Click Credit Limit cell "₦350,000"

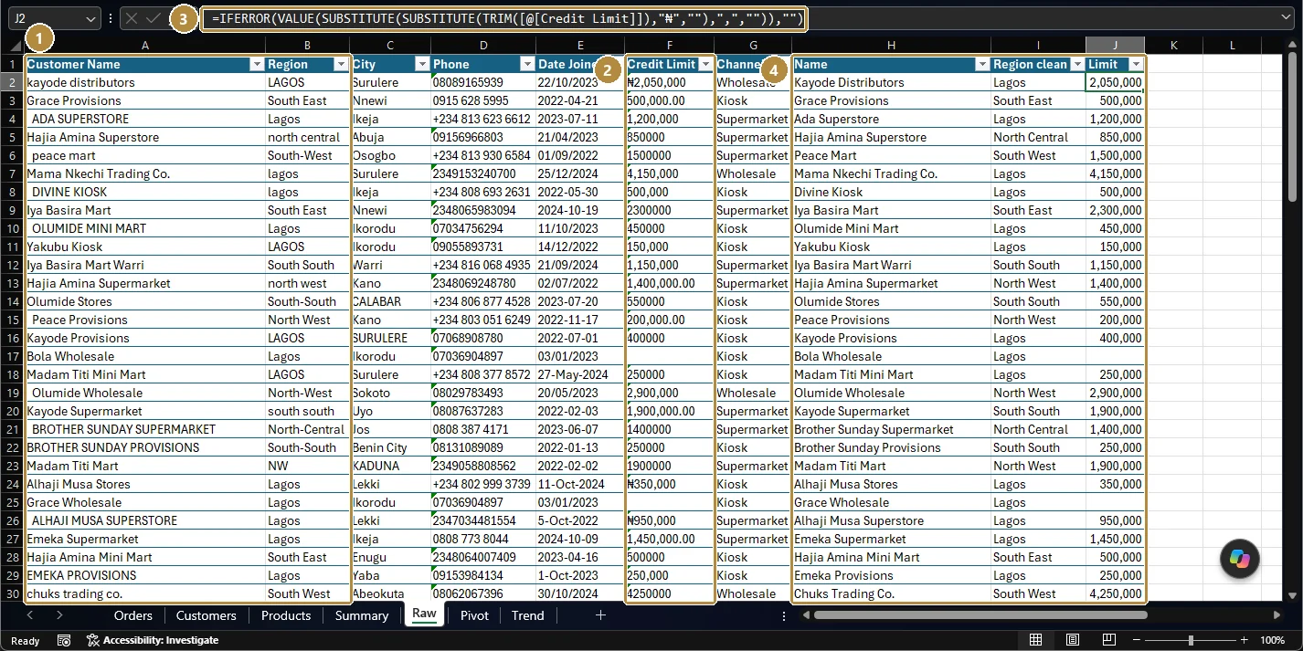pyautogui.click(x=670, y=484)
